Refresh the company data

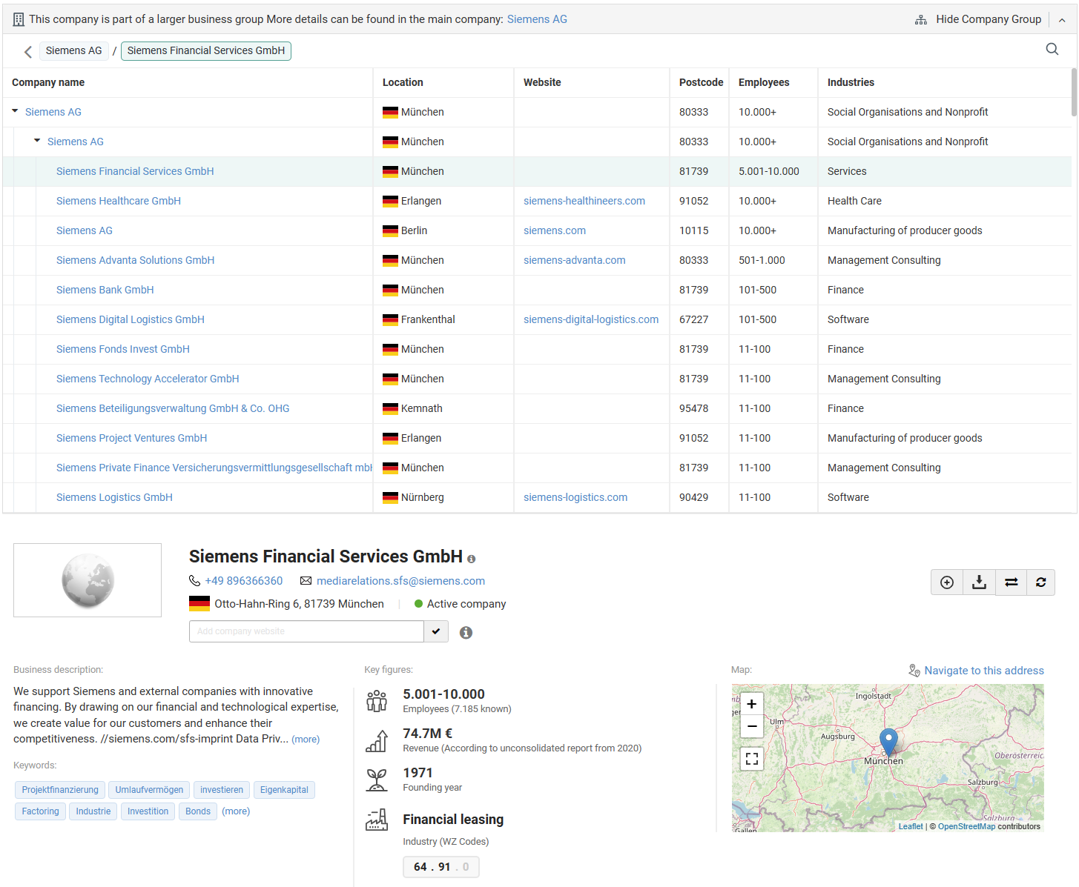tap(1041, 582)
